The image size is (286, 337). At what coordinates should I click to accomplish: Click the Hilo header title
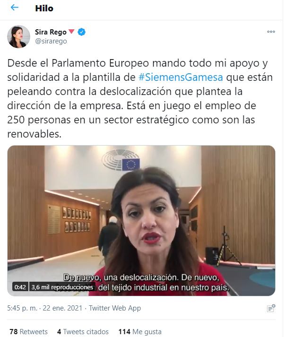pyautogui.click(x=44, y=9)
